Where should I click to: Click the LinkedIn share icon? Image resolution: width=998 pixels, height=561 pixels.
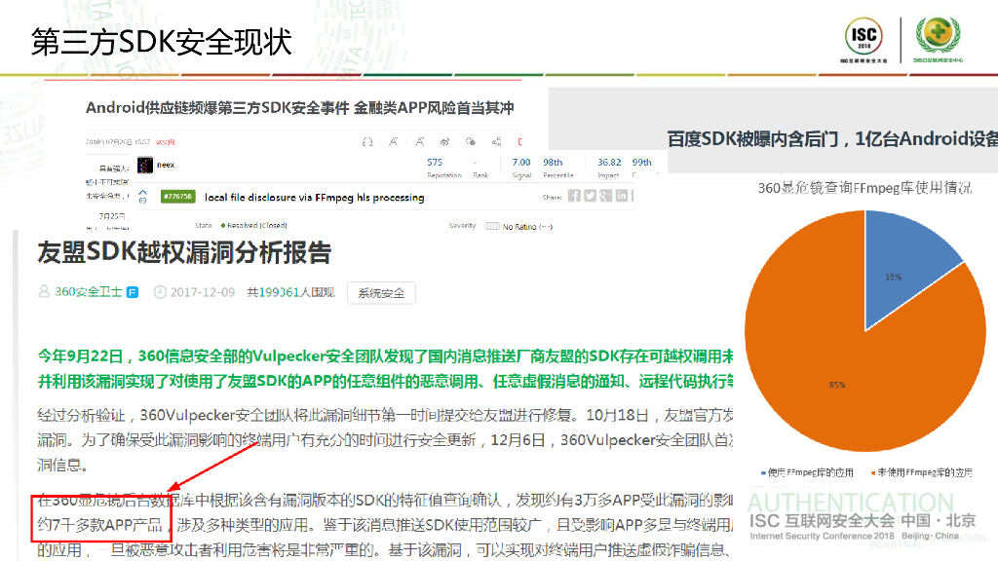pos(621,196)
